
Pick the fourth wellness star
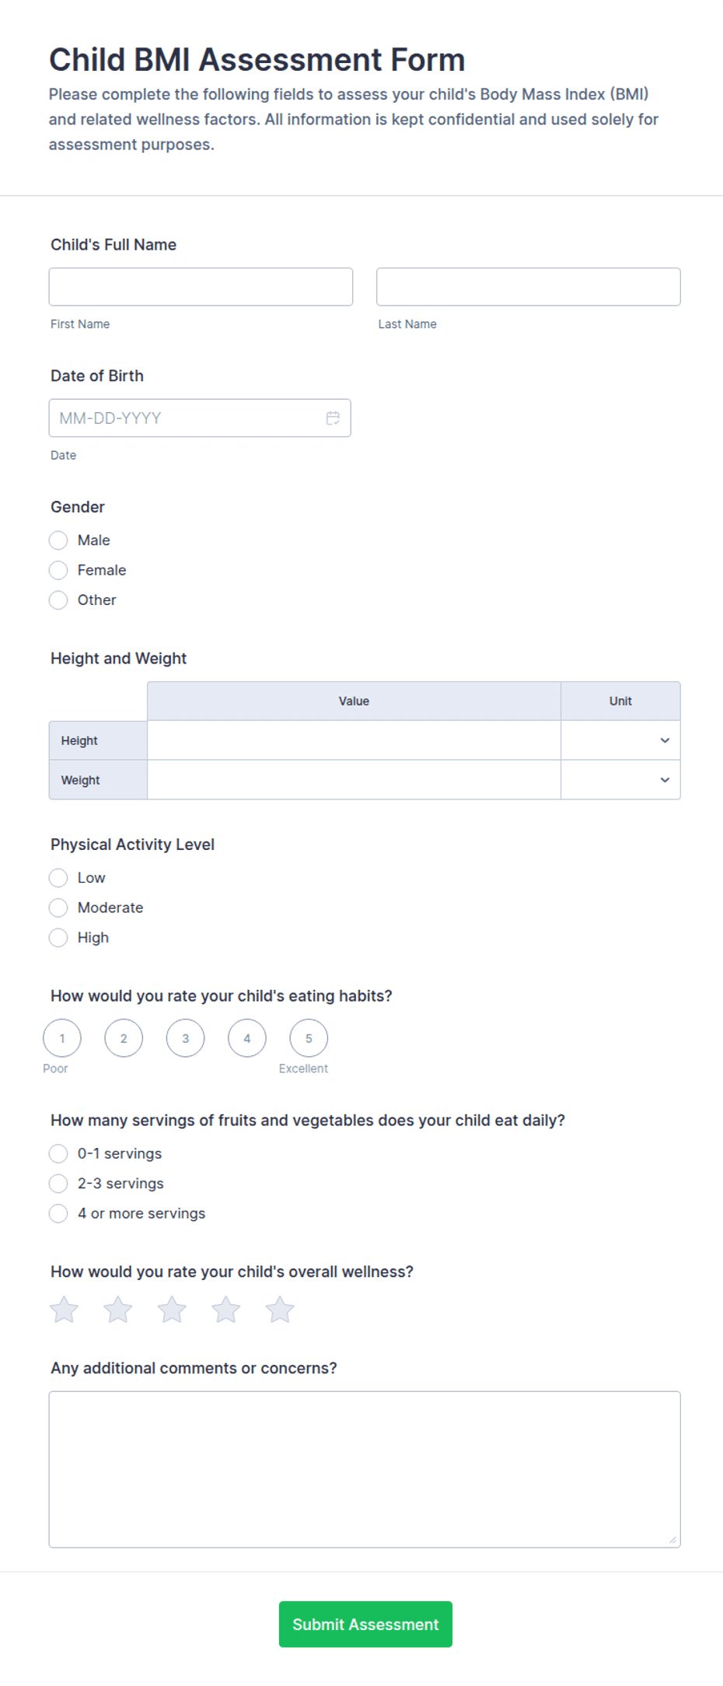(225, 1310)
